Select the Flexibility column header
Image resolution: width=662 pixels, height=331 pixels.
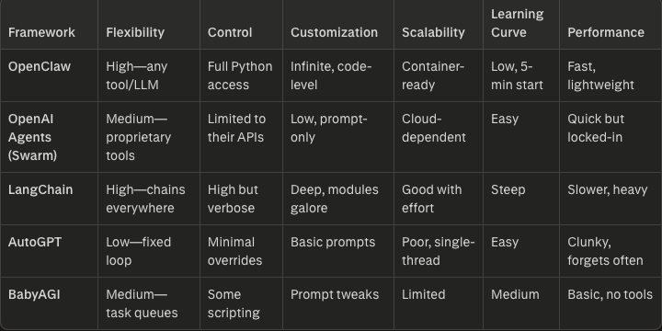(135, 32)
